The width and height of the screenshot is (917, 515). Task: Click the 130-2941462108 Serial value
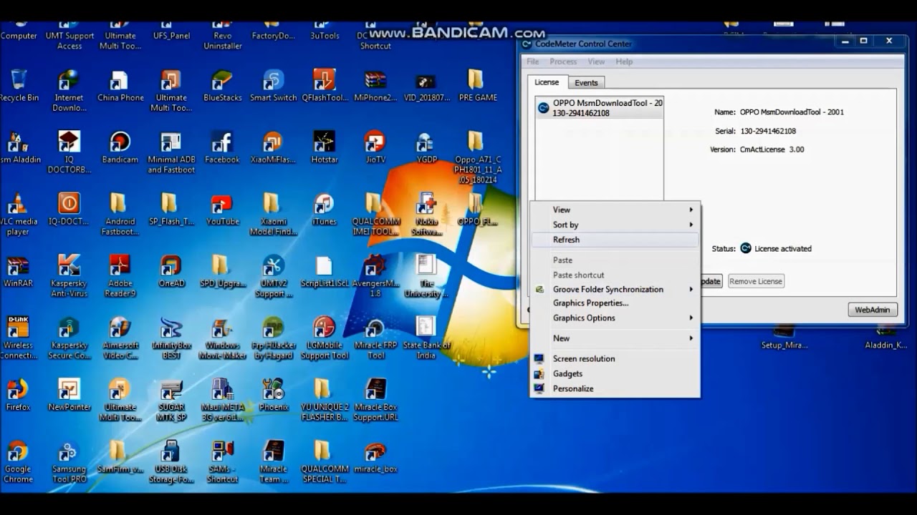[767, 131]
